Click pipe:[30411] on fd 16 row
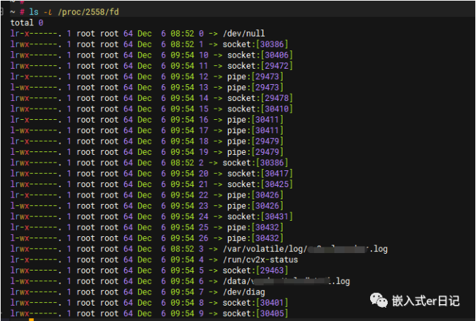The width and height of the screenshot is (476, 321). coord(255,120)
